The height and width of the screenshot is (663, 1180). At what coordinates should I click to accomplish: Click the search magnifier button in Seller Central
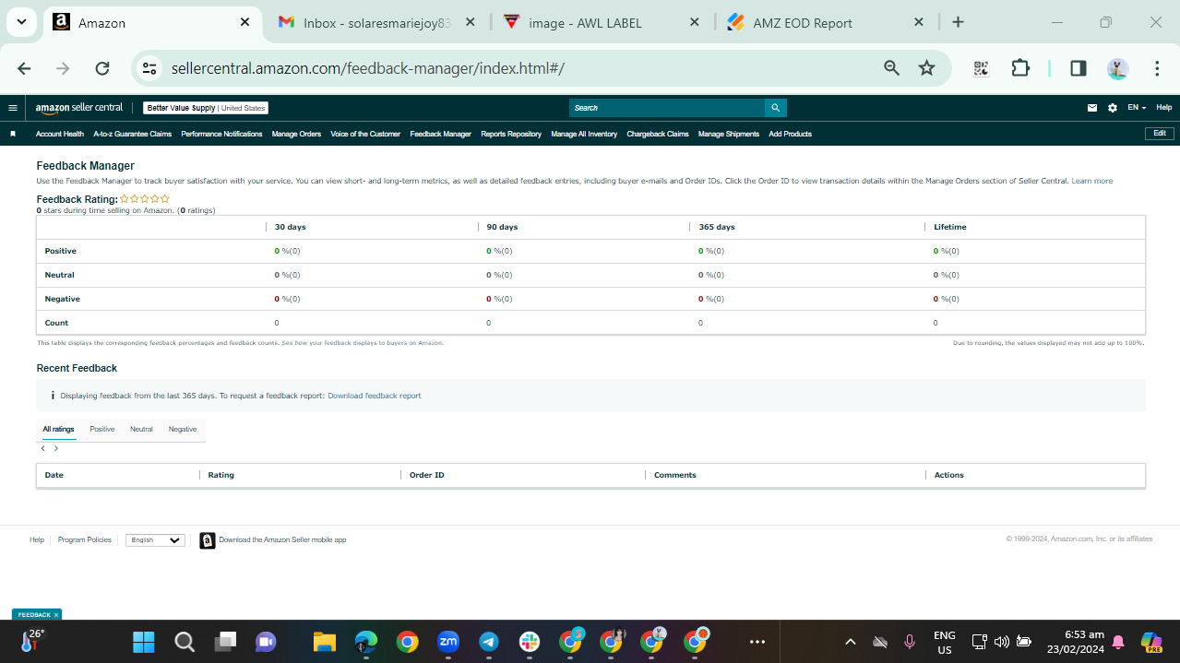point(776,108)
